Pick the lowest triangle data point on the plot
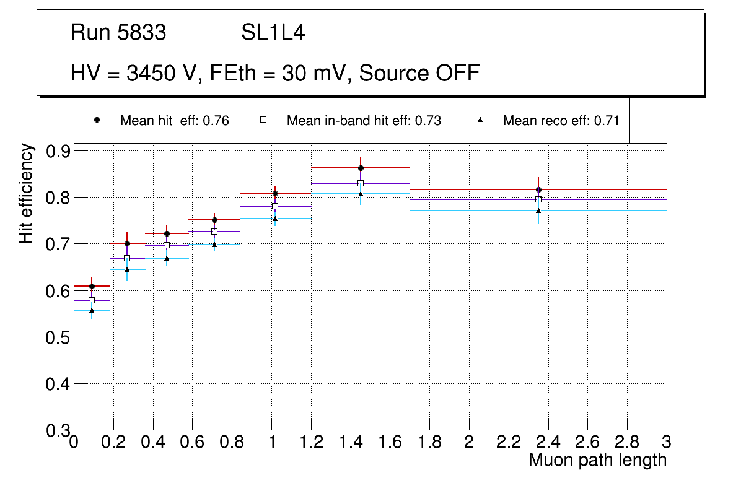This screenshot has height=478, width=741. [92, 310]
